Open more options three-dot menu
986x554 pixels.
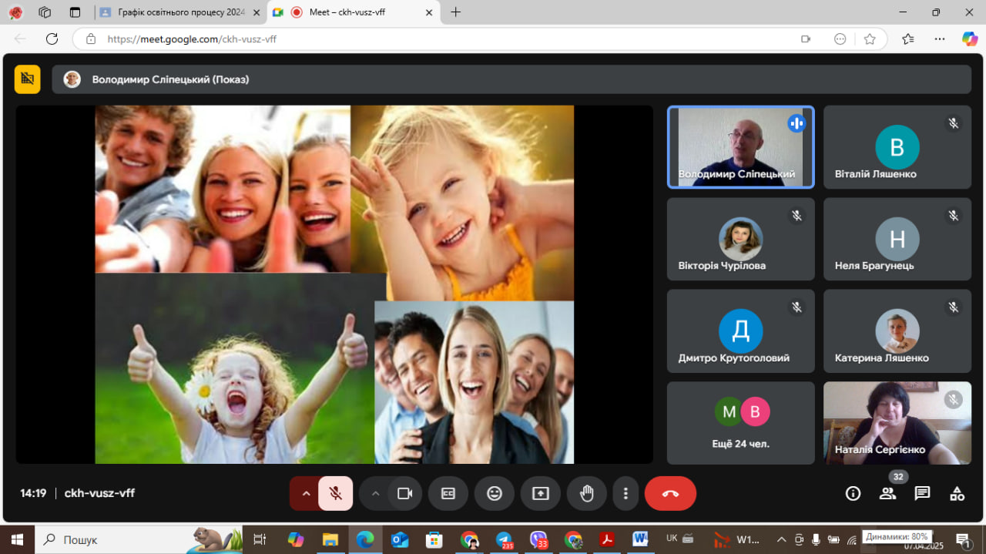pos(625,494)
